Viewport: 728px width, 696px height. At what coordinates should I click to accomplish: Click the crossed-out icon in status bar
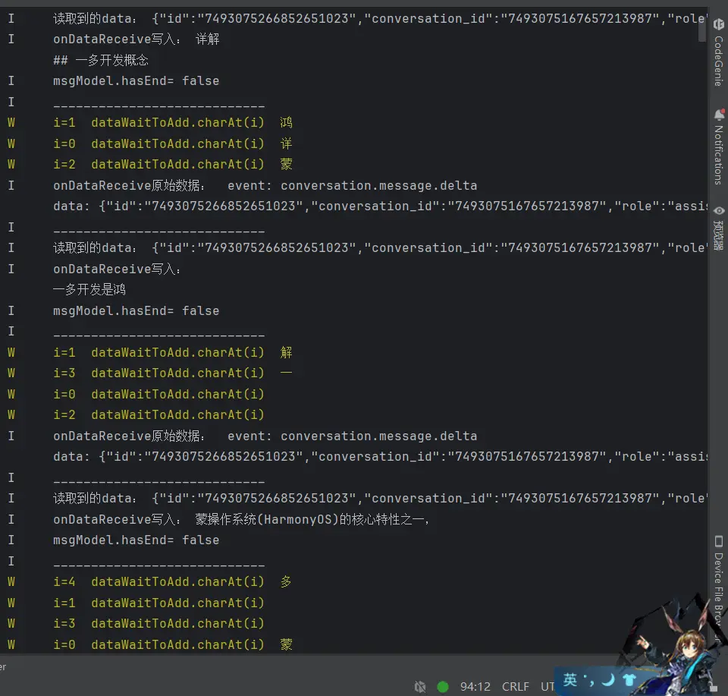point(420,686)
